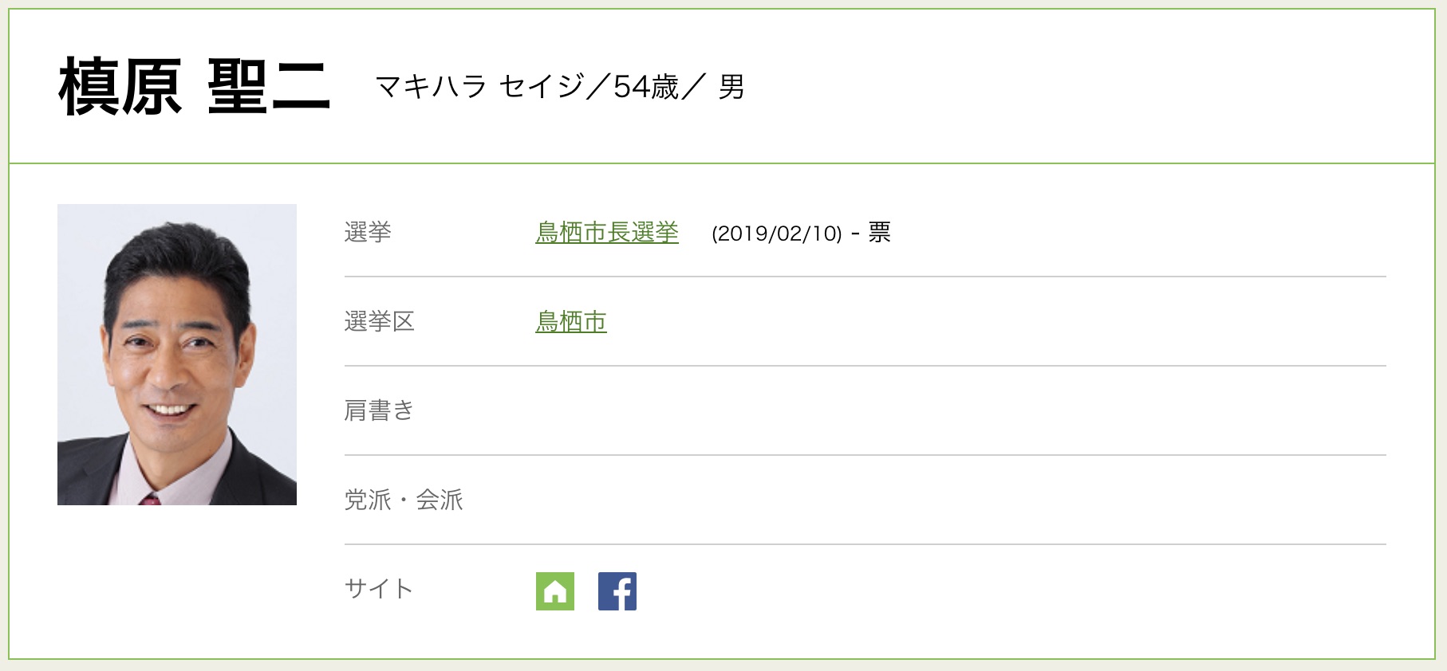Click the 党派・会派 row label
The width and height of the screenshot is (1447, 671).
(x=404, y=500)
